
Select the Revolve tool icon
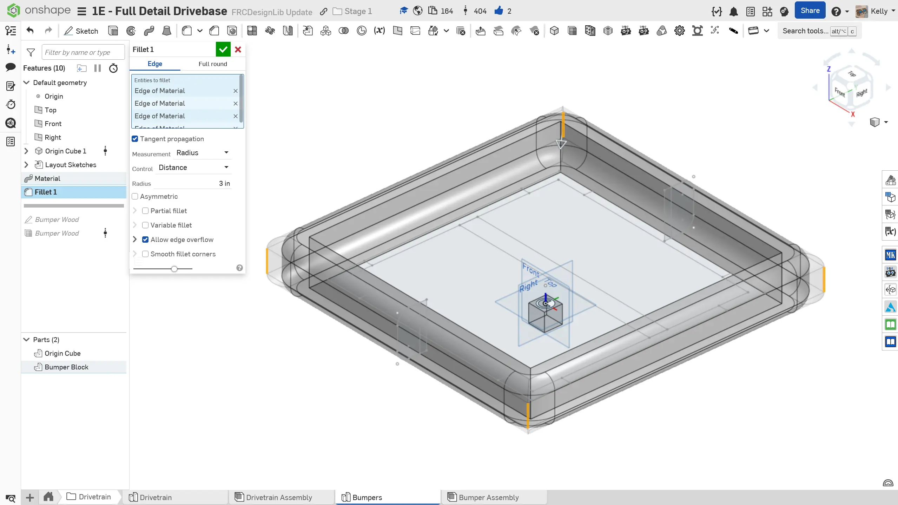tap(131, 31)
